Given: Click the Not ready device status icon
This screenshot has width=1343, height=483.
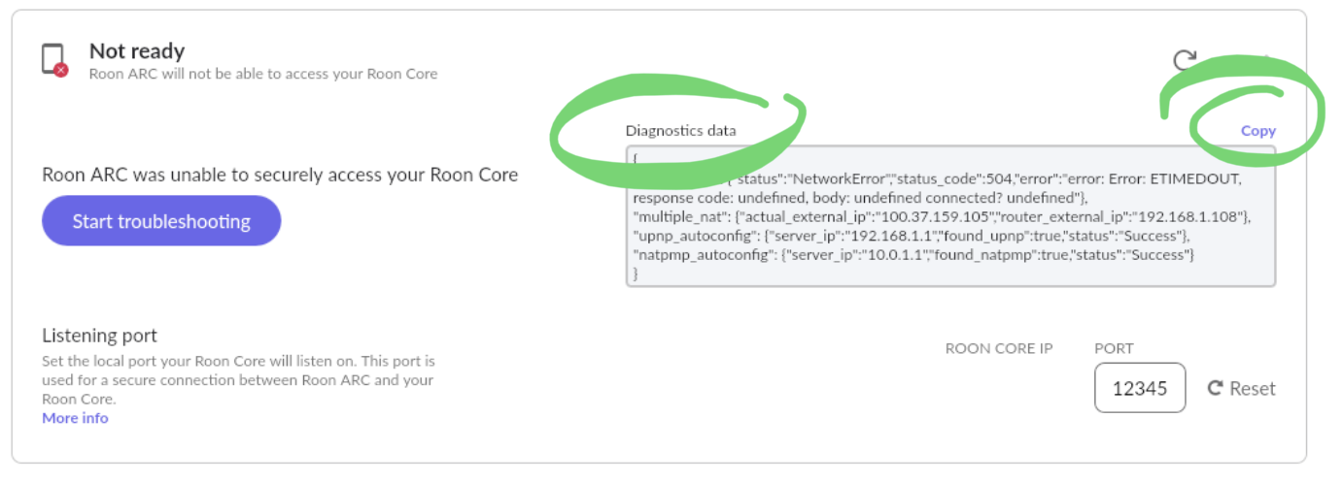Looking at the screenshot, I should [x=54, y=60].
